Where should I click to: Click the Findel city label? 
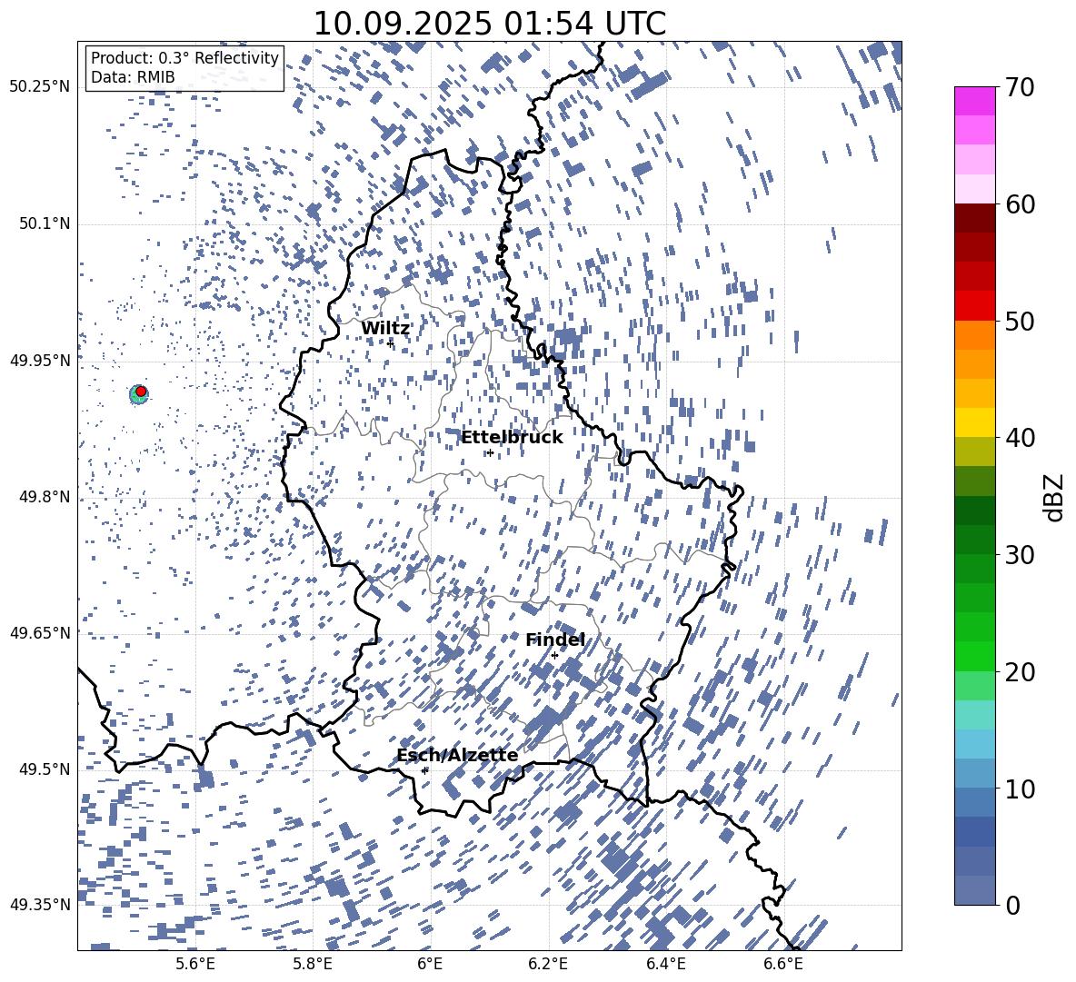point(555,640)
